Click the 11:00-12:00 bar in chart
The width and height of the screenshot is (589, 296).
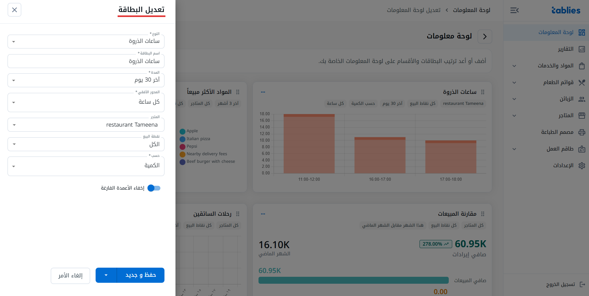pyautogui.click(x=309, y=144)
